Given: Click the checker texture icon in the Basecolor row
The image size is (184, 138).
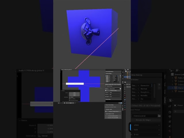Looking at the screenshot, I should pos(108,76).
